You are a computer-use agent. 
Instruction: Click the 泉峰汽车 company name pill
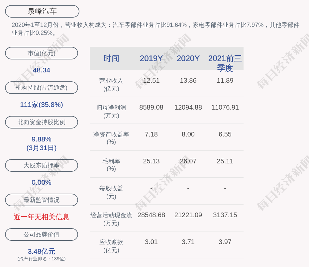(42, 11)
